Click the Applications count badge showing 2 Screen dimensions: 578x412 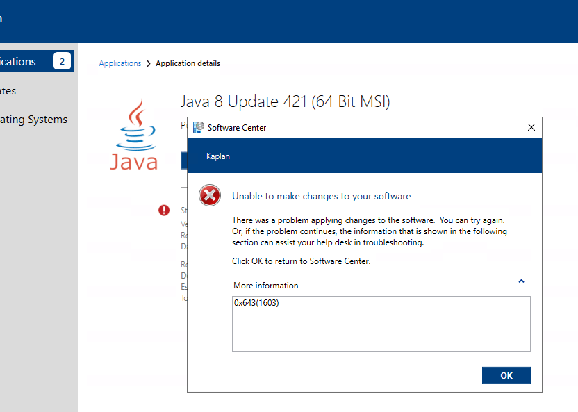pos(62,61)
